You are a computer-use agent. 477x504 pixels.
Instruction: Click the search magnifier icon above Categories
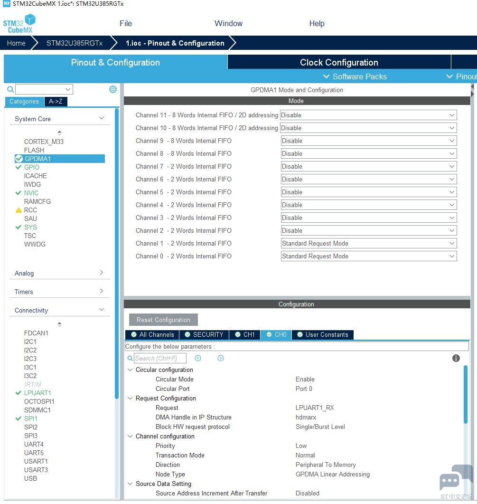coord(10,89)
